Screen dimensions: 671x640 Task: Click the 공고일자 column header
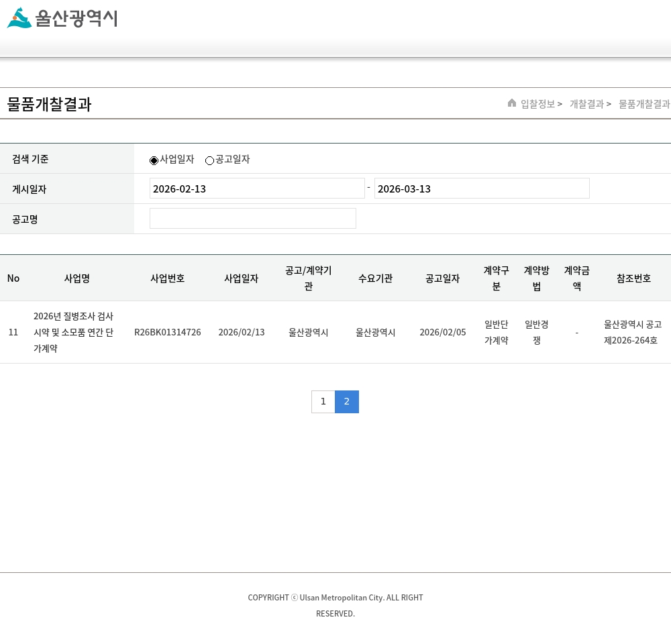(x=442, y=278)
